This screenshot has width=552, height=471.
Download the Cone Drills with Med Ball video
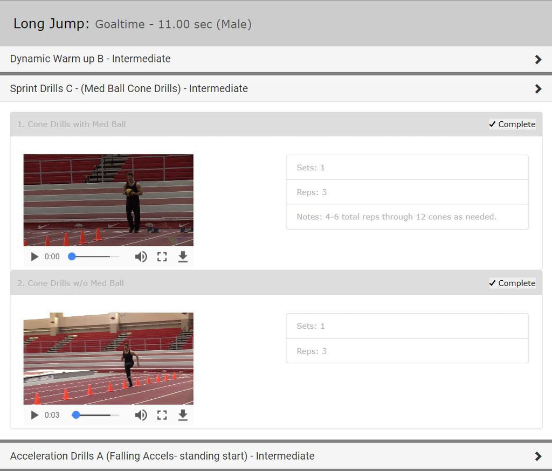tap(183, 257)
